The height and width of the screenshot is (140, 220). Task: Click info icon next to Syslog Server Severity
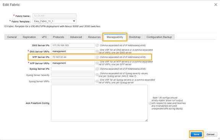click(x=97, y=75)
